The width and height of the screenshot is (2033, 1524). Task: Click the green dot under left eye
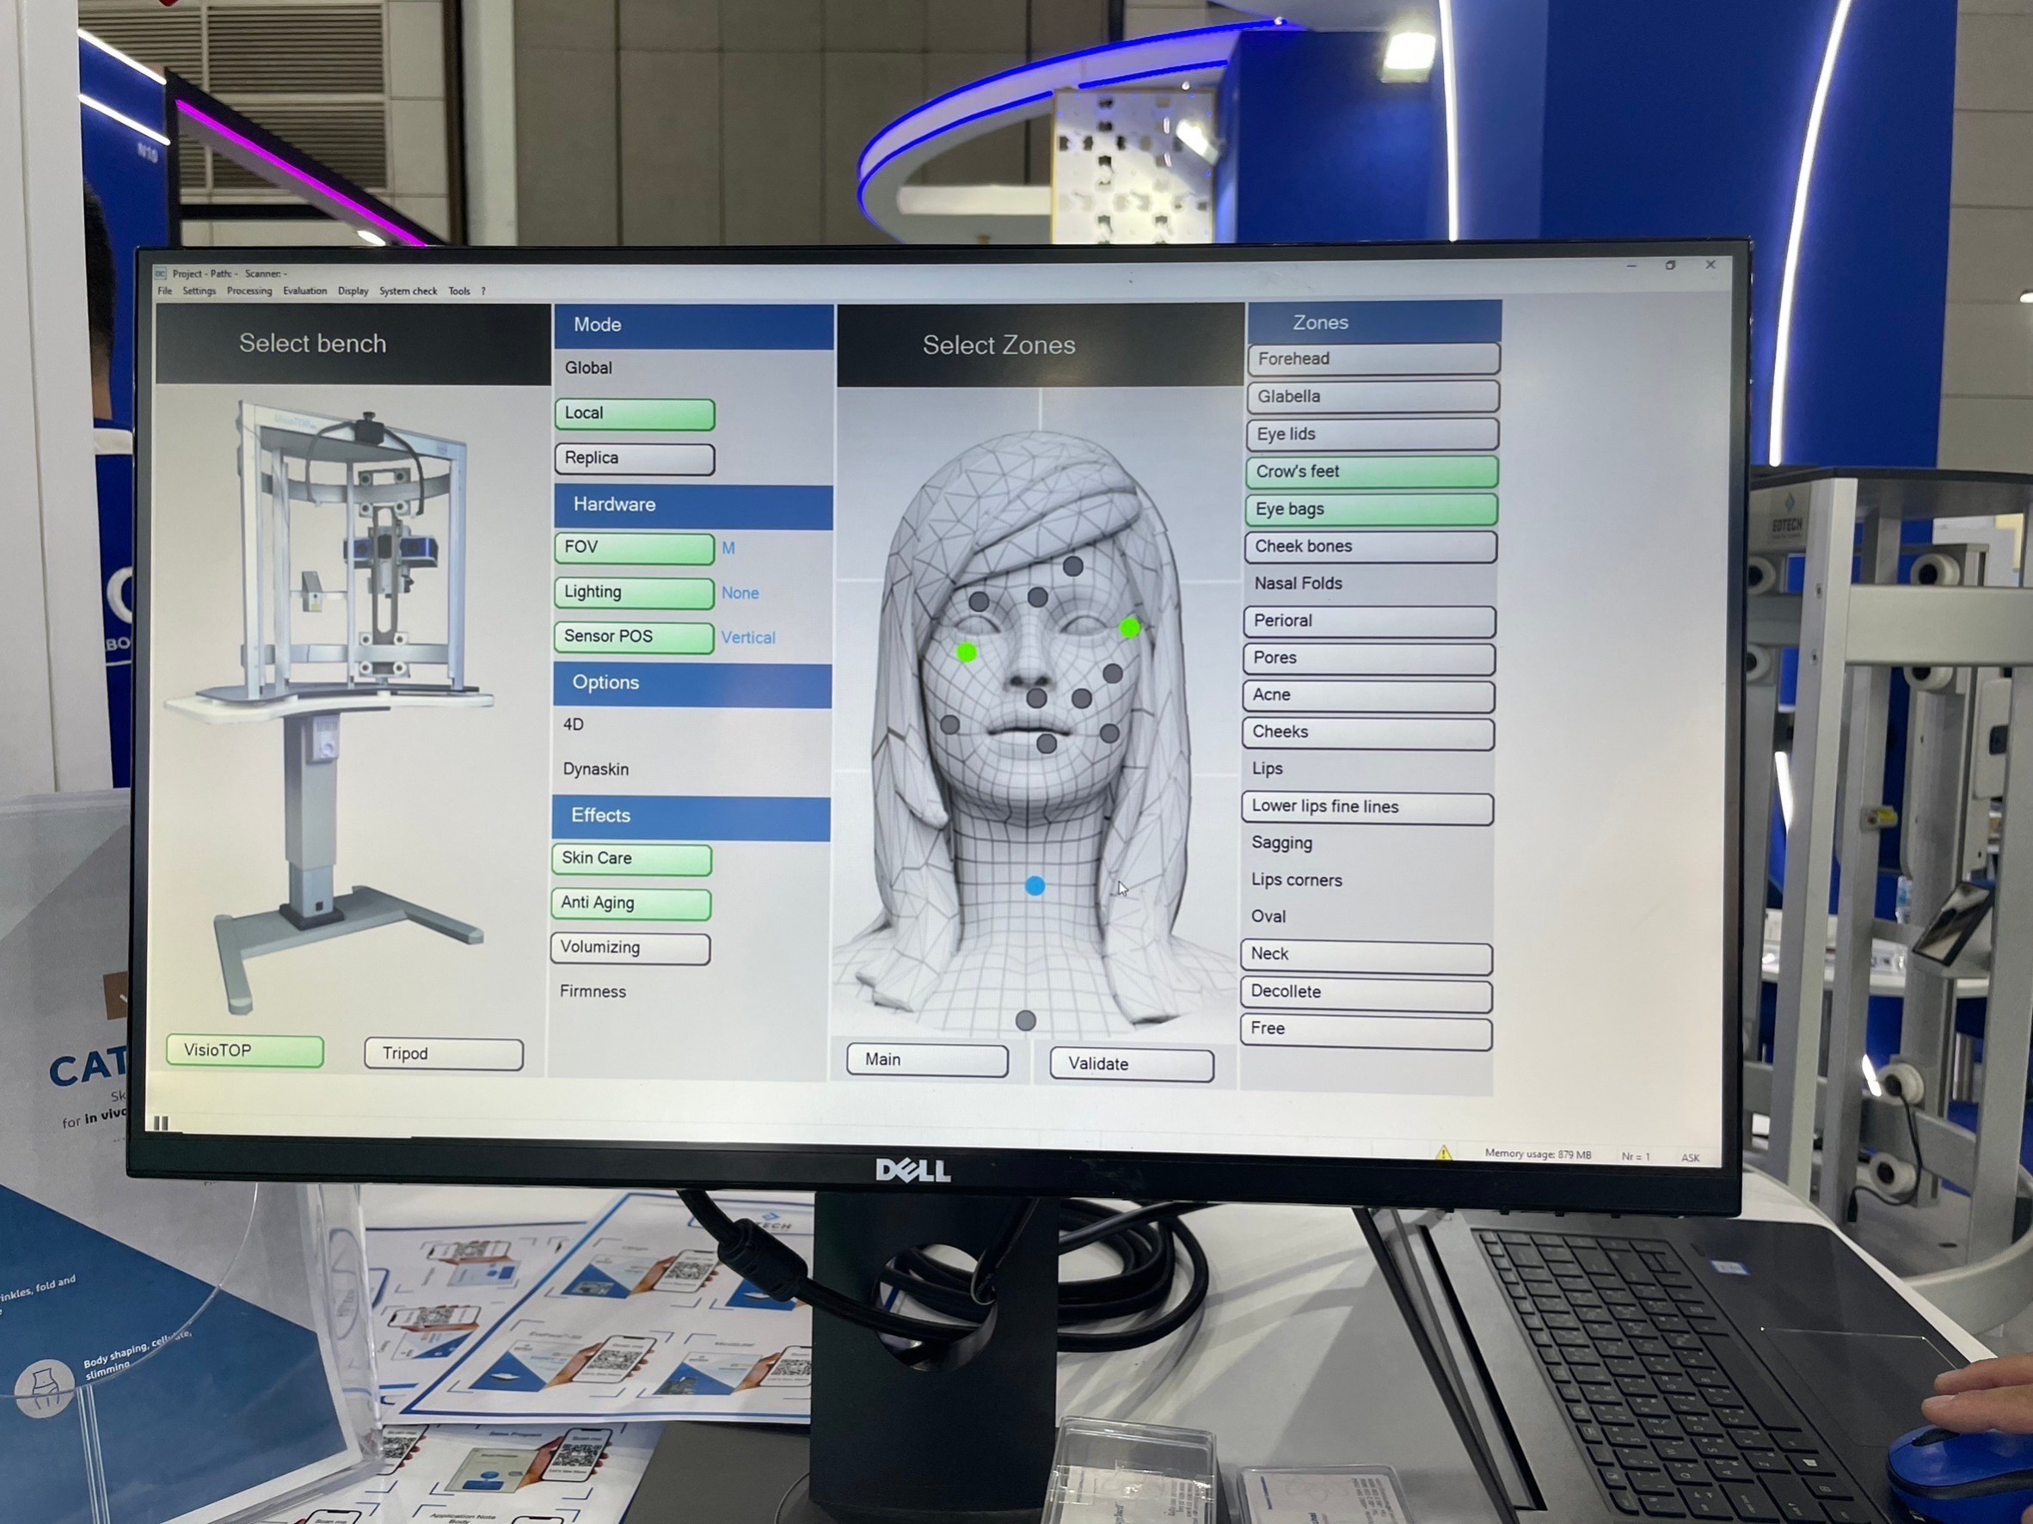click(966, 652)
